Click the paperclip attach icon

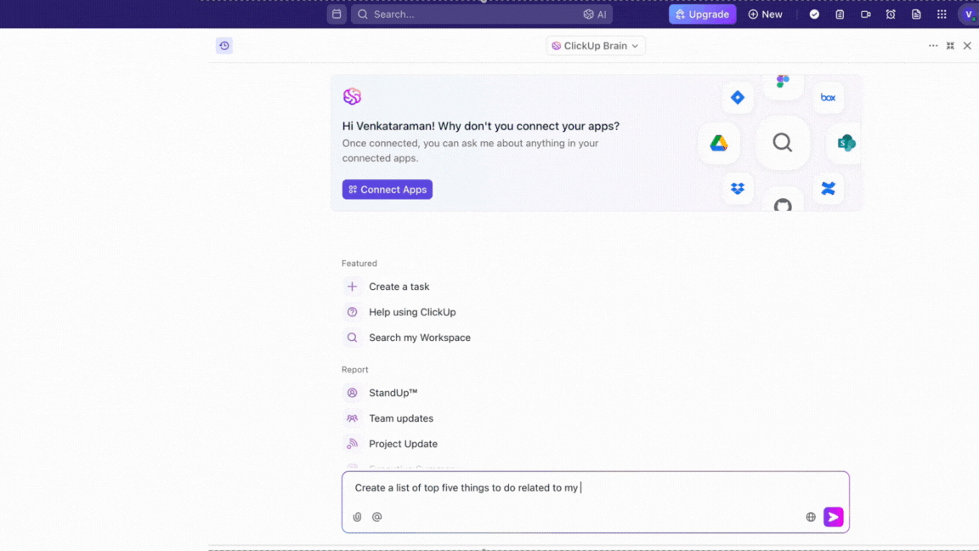[x=357, y=517]
